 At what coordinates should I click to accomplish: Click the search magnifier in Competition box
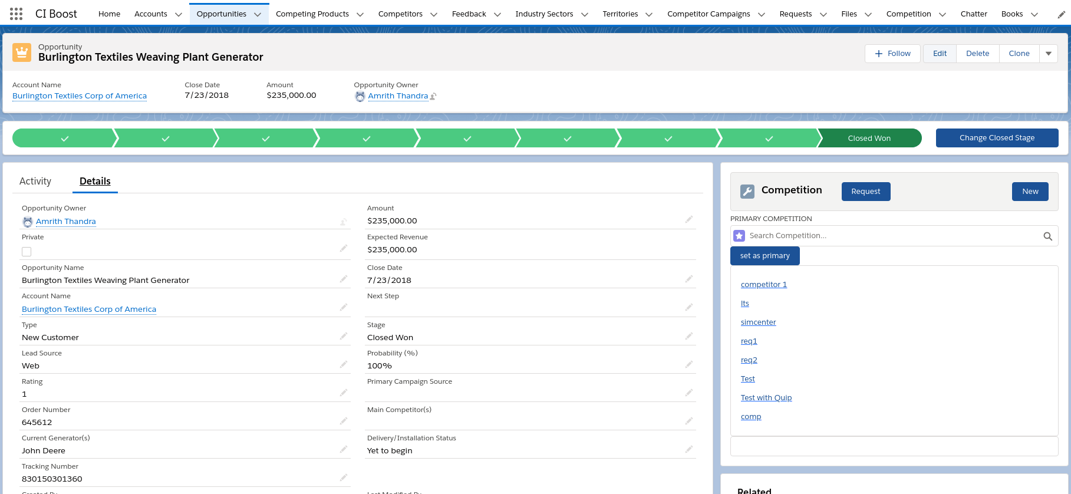(x=1047, y=236)
